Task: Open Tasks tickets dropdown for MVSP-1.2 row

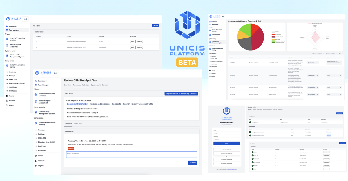Action: [x=334, y=76]
